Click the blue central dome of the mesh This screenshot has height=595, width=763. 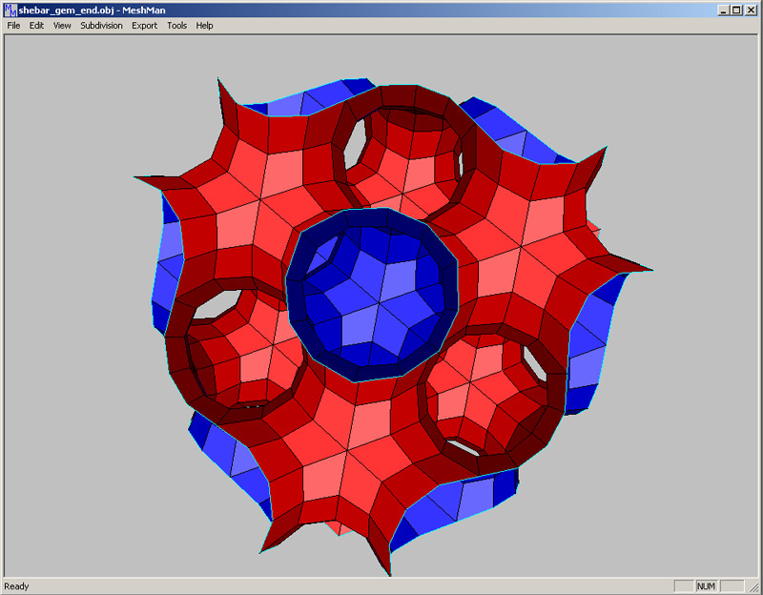pyautogui.click(x=373, y=293)
